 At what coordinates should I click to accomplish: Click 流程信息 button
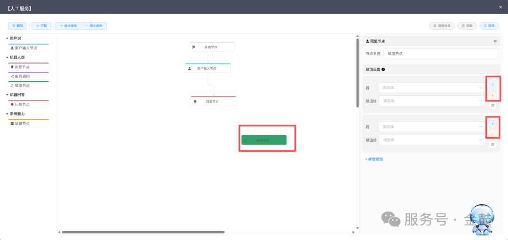click(x=442, y=26)
